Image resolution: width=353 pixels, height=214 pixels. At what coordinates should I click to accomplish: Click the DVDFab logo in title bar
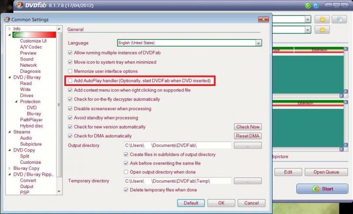coord(20,5)
